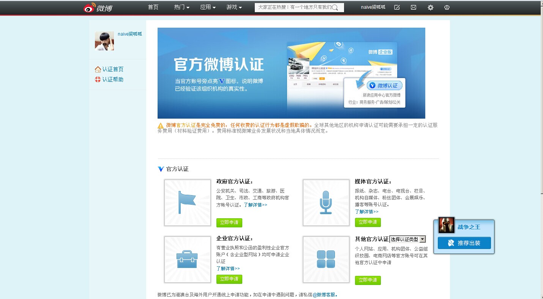Viewport: 543px width, 299px height.
Task: Click the chess-piece icon at the top bar's right end
Action: tap(447, 7)
